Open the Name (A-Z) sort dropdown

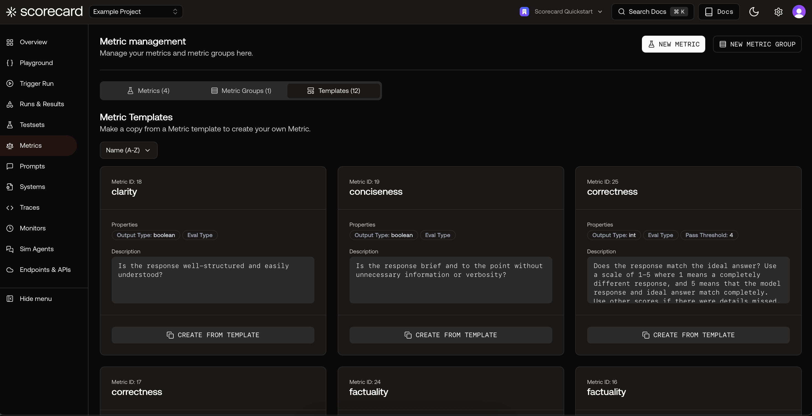(x=128, y=150)
